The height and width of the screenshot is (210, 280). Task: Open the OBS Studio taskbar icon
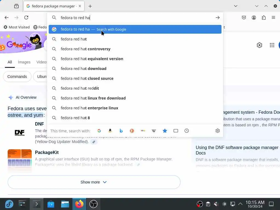pyautogui.click(x=94, y=204)
